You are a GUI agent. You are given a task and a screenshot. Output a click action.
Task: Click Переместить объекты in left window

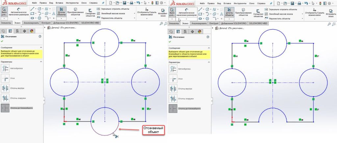coord(109,18)
